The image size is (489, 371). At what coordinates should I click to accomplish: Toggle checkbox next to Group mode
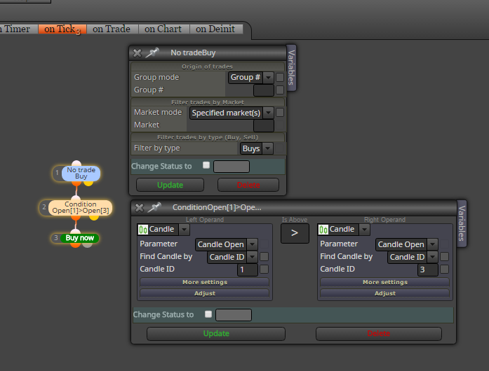[x=280, y=77]
